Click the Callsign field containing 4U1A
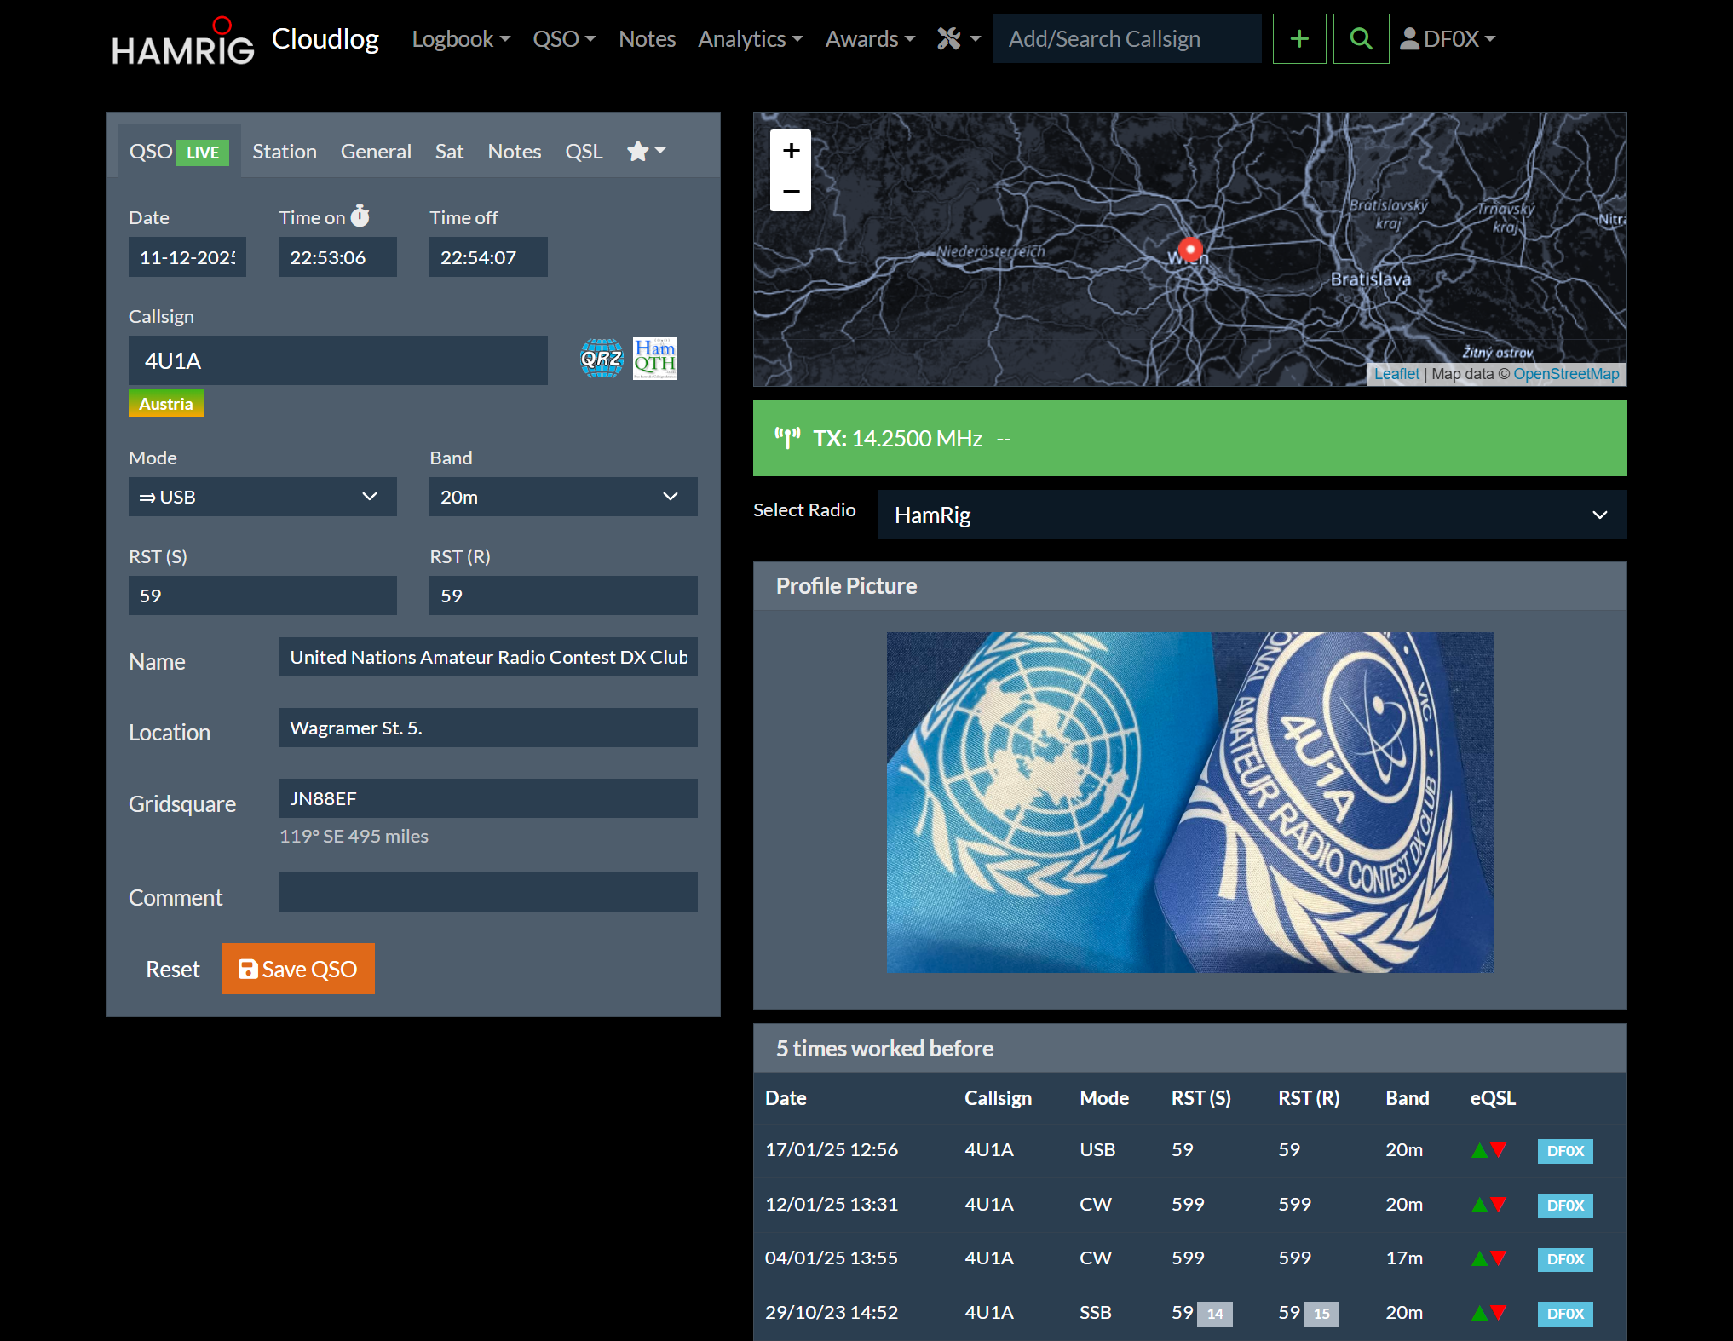 pyautogui.click(x=338, y=360)
